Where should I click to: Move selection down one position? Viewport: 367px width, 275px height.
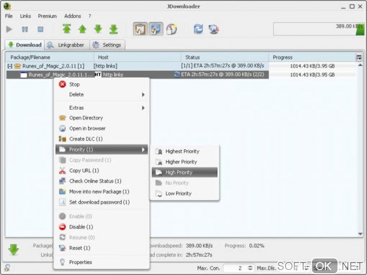click(98, 29)
